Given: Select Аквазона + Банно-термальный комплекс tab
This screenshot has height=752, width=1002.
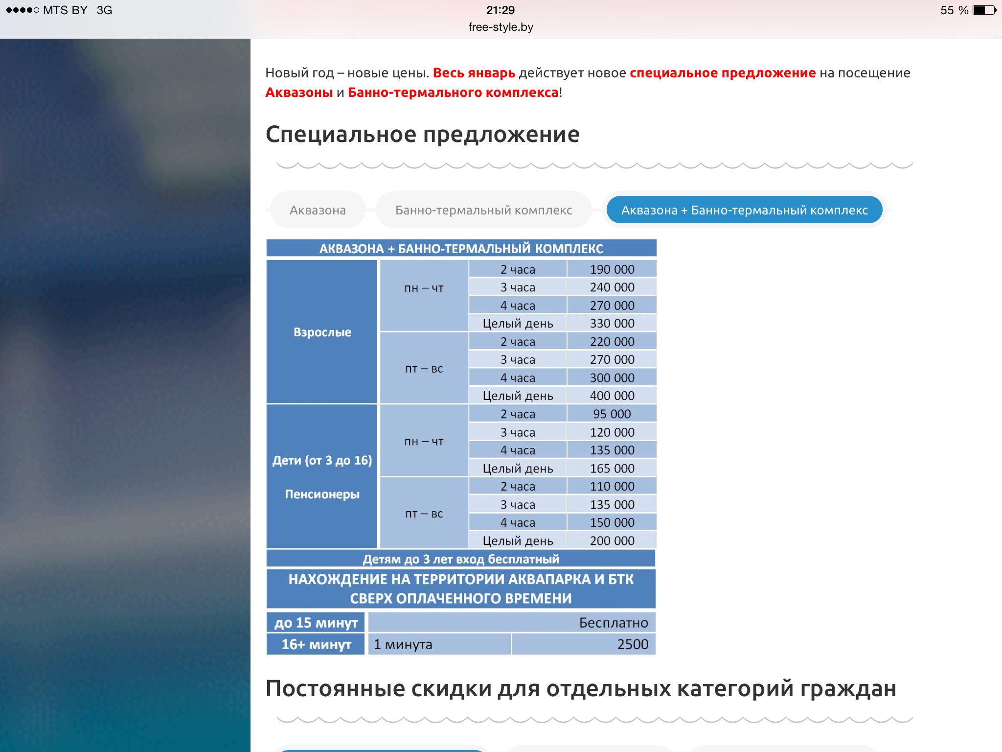Looking at the screenshot, I should [744, 210].
